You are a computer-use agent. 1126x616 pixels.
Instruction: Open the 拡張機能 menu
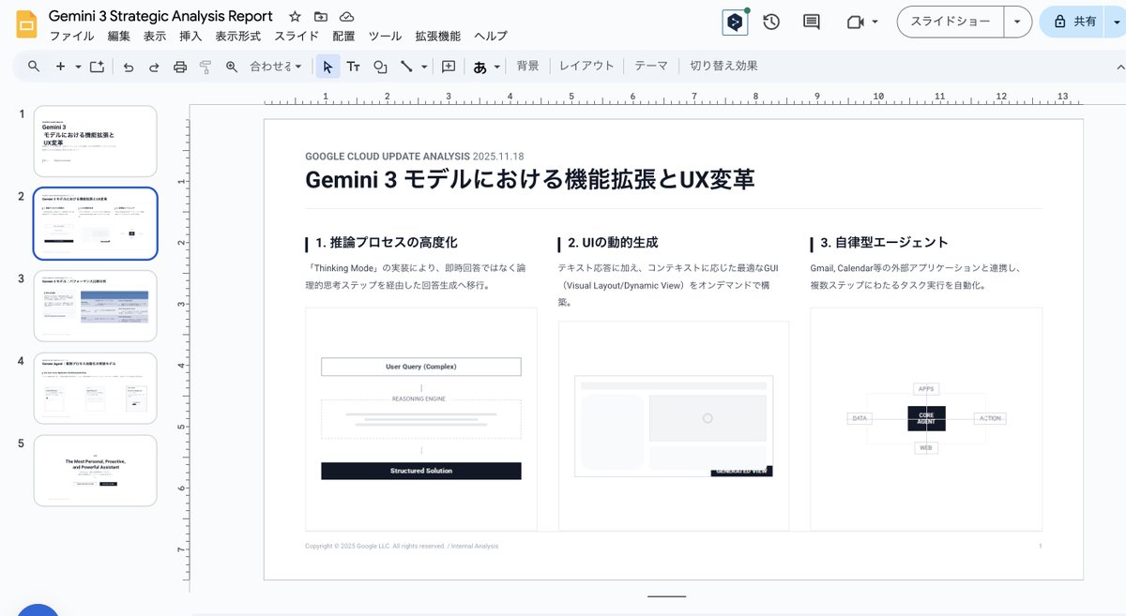tap(438, 37)
